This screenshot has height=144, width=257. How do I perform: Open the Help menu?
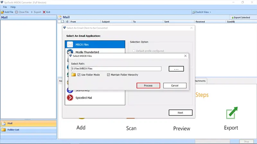(13, 7)
